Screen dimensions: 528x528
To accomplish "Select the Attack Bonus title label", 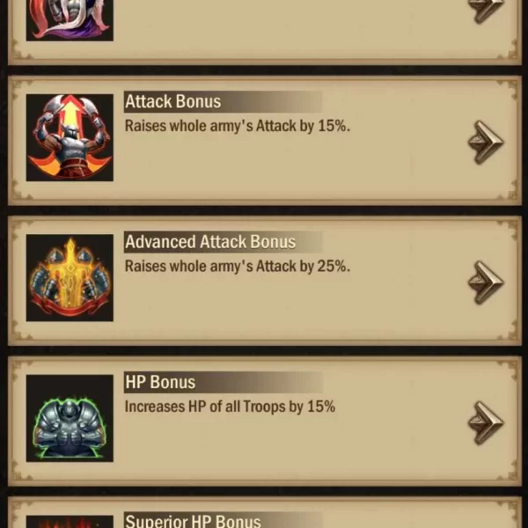I will pos(172,101).
